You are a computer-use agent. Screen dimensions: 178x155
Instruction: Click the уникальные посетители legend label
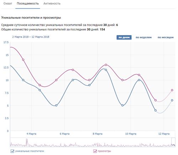click(x=30, y=151)
